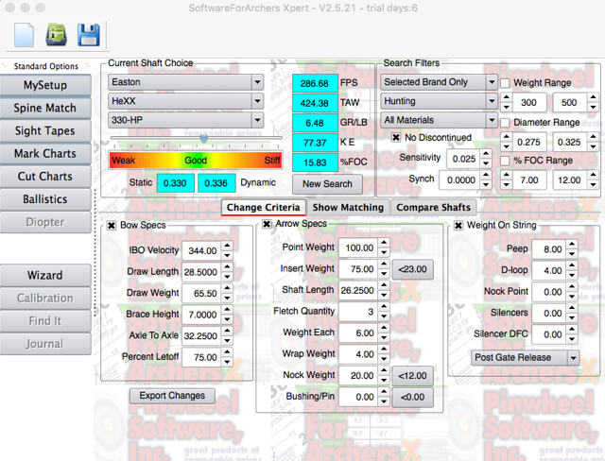The width and height of the screenshot is (605, 461).
Task: Increase the Shaft Length stepper
Action: pyautogui.click(x=384, y=285)
